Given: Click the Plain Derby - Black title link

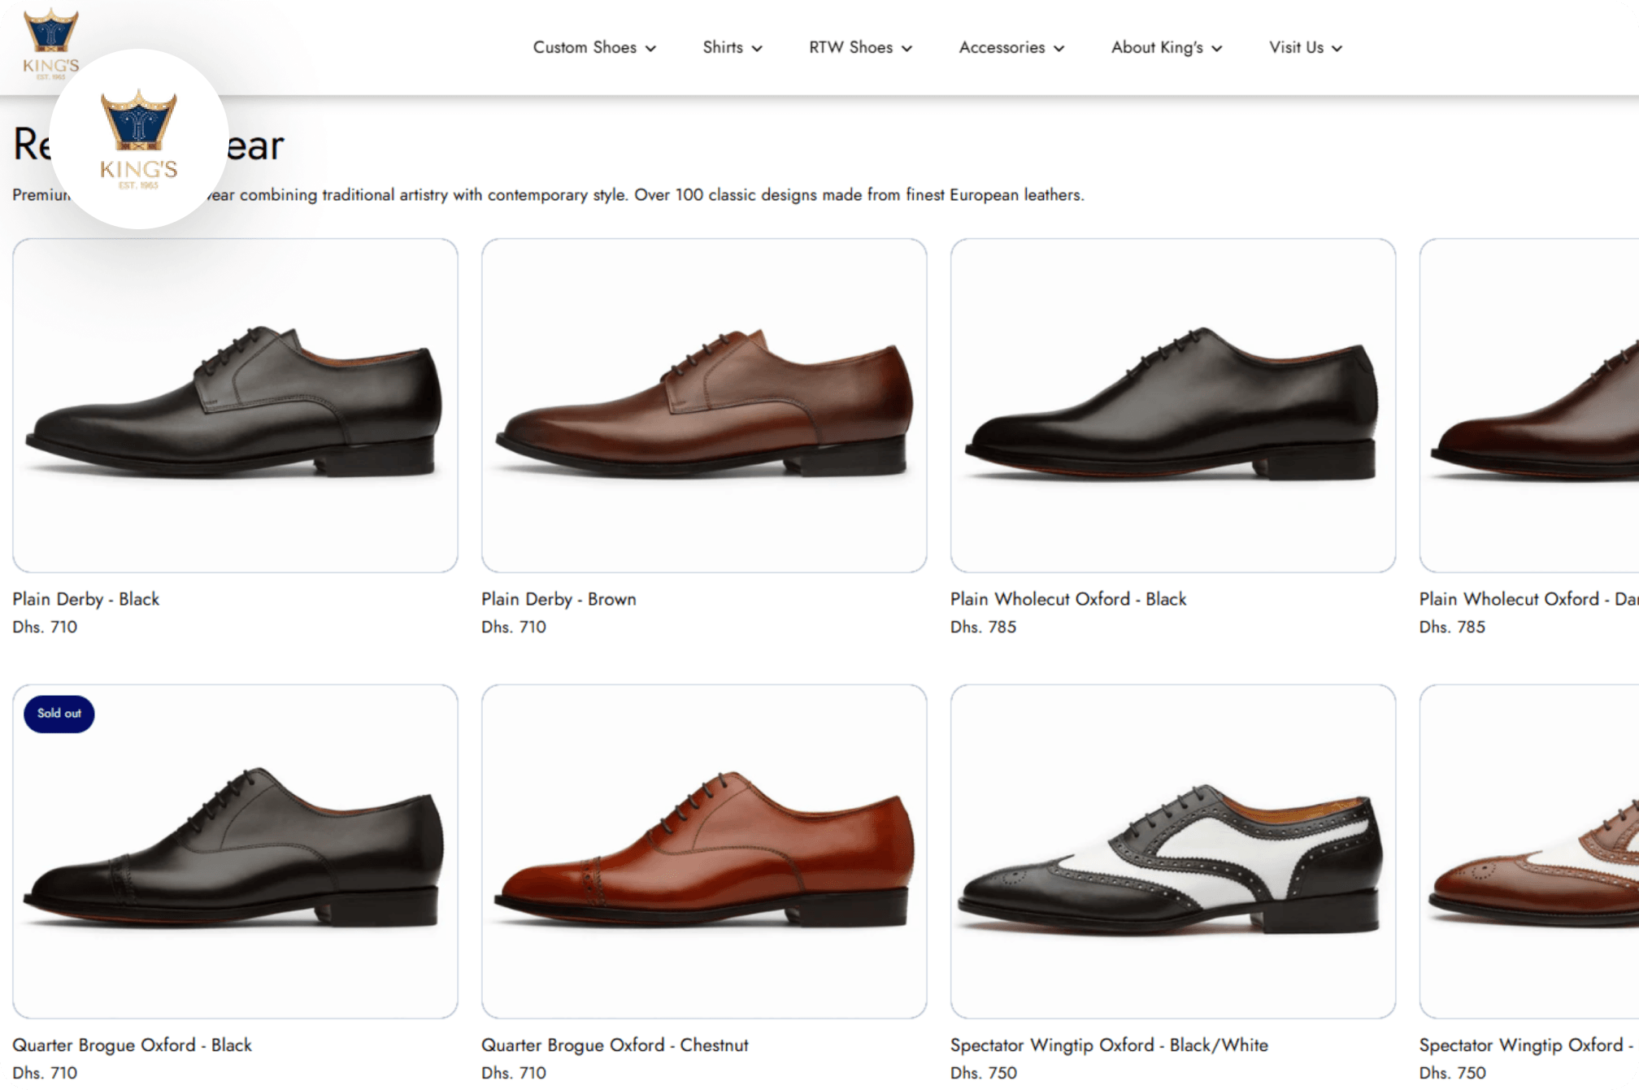Looking at the screenshot, I should tap(85, 599).
